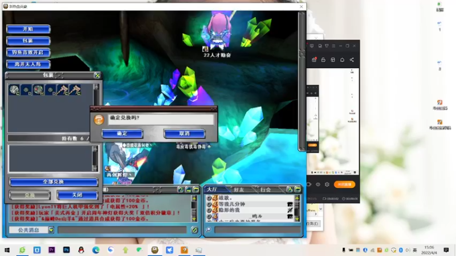Click the player list yellow window icon

pos(298,189)
